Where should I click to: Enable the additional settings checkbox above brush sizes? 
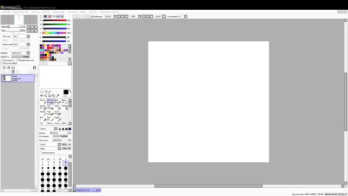click(x=41, y=152)
